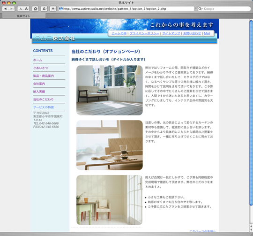Image resolution: width=253 pixels, height=236 pixels.
Task: Click the CONTENTS sidebar heading
Action: [43, 51]
